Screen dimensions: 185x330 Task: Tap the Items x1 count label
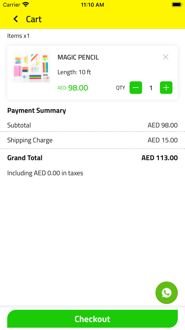click(x=18, y=36)
